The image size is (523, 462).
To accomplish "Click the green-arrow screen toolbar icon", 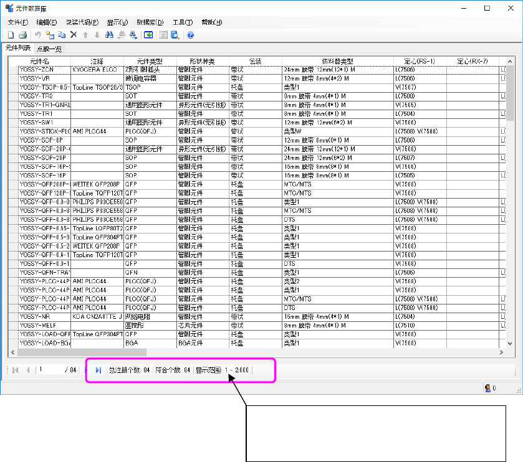I will point(148,35).
